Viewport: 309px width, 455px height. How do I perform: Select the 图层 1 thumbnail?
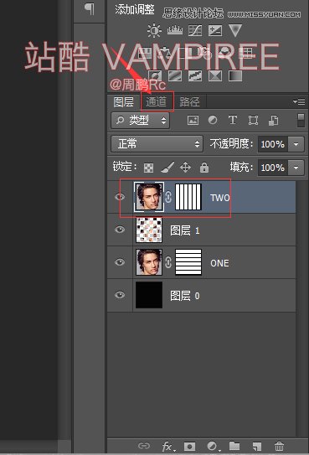[x=149, y=230]
